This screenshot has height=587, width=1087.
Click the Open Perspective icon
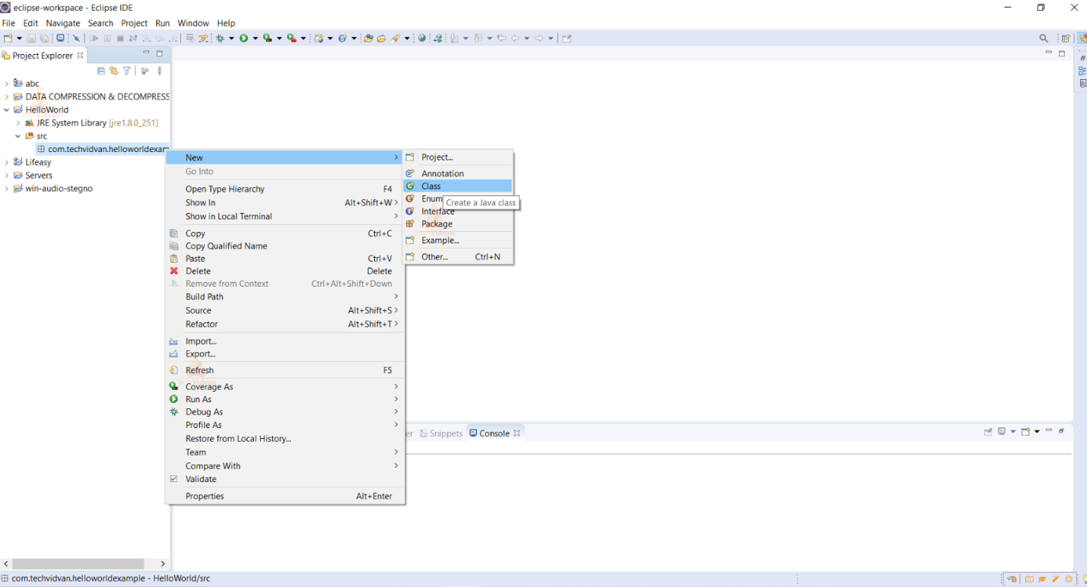1066,38
